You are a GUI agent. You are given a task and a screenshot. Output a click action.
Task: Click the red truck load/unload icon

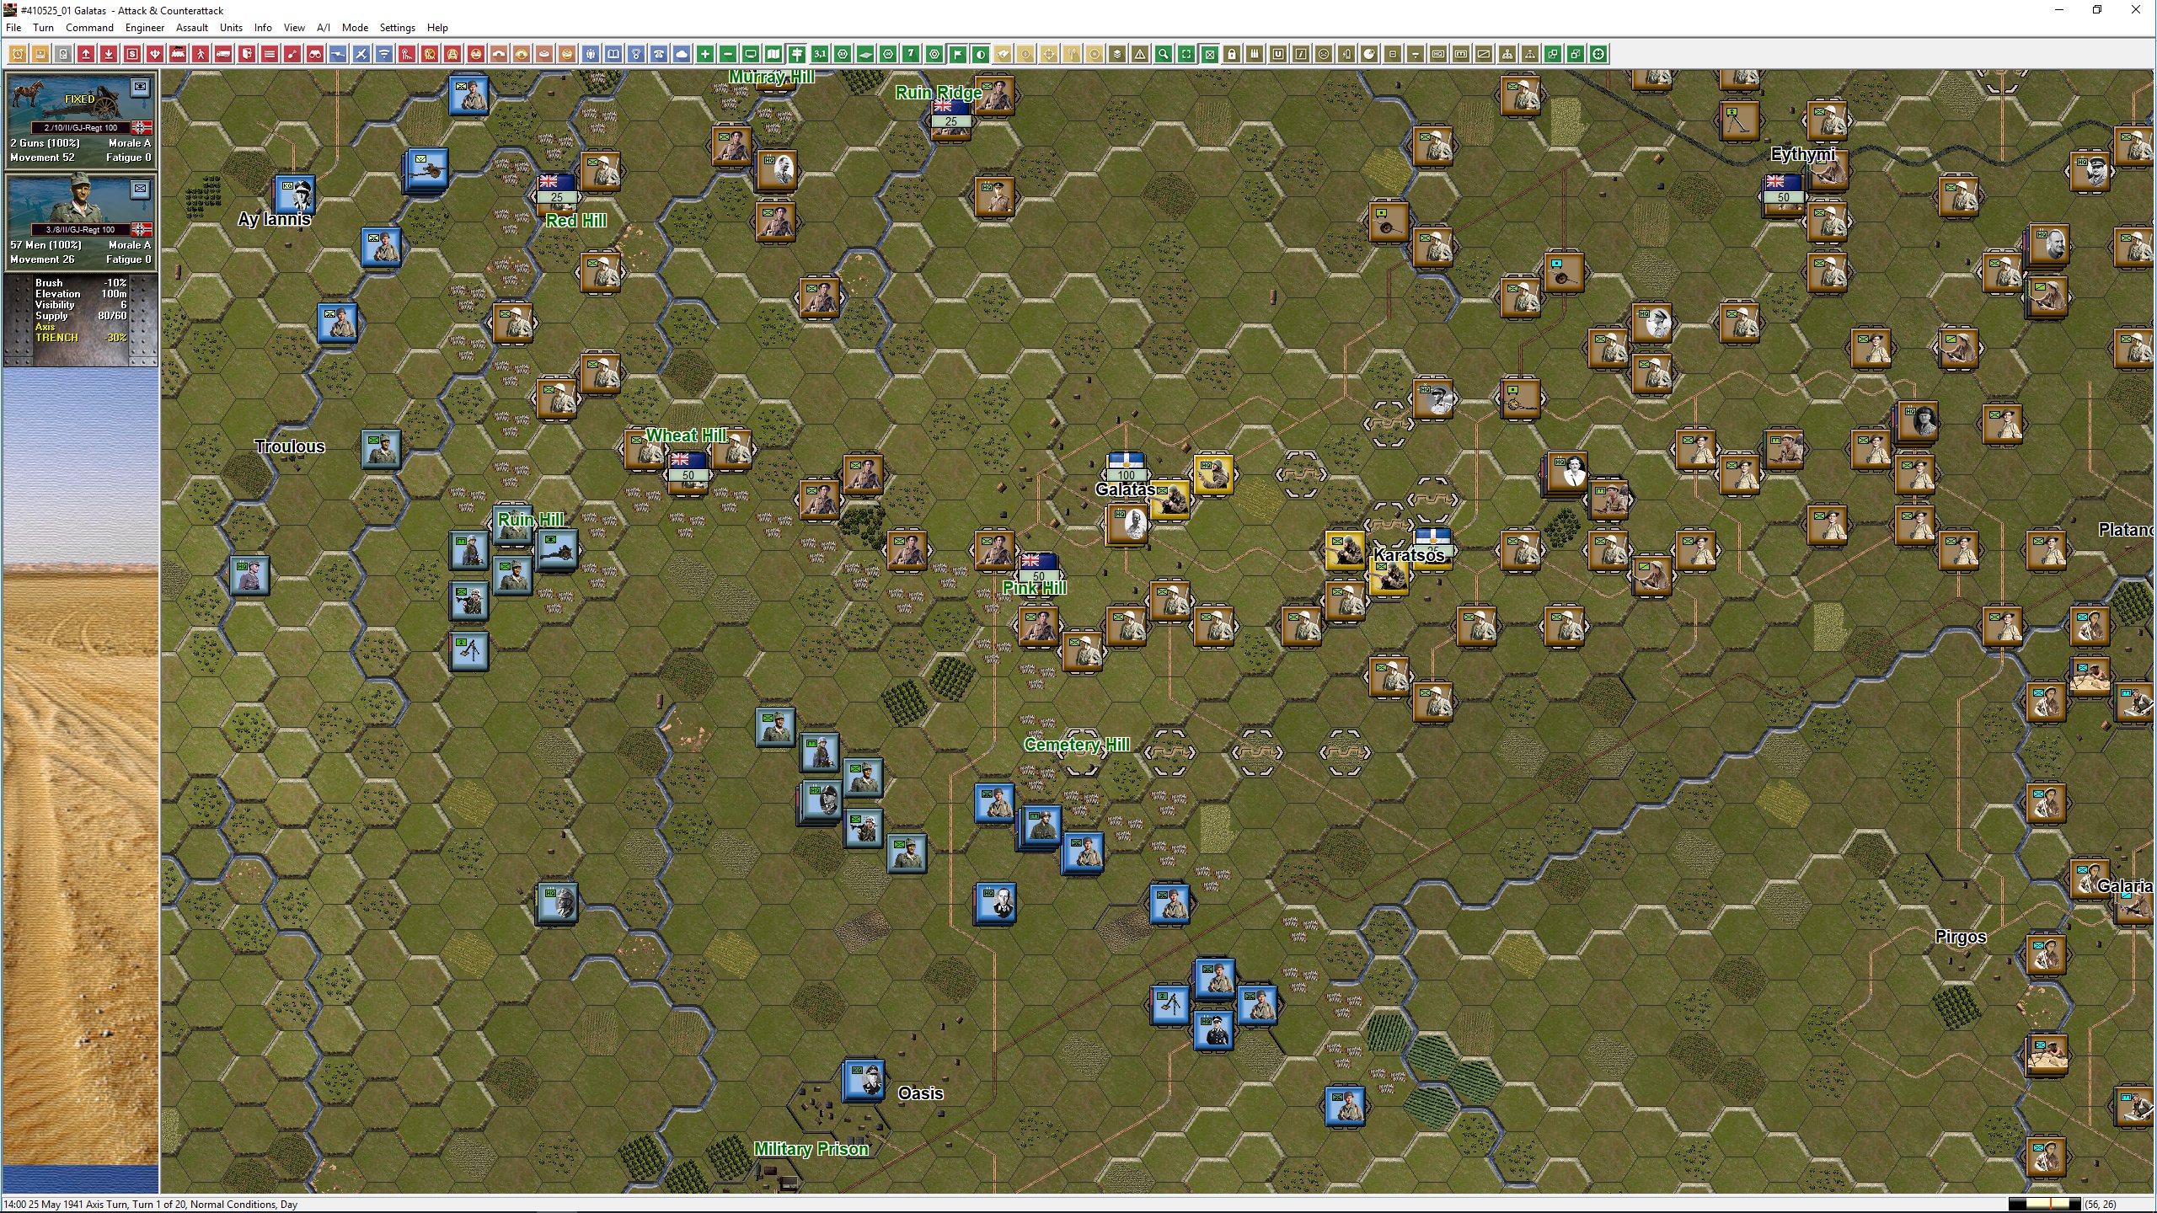[x=223, y=55]
